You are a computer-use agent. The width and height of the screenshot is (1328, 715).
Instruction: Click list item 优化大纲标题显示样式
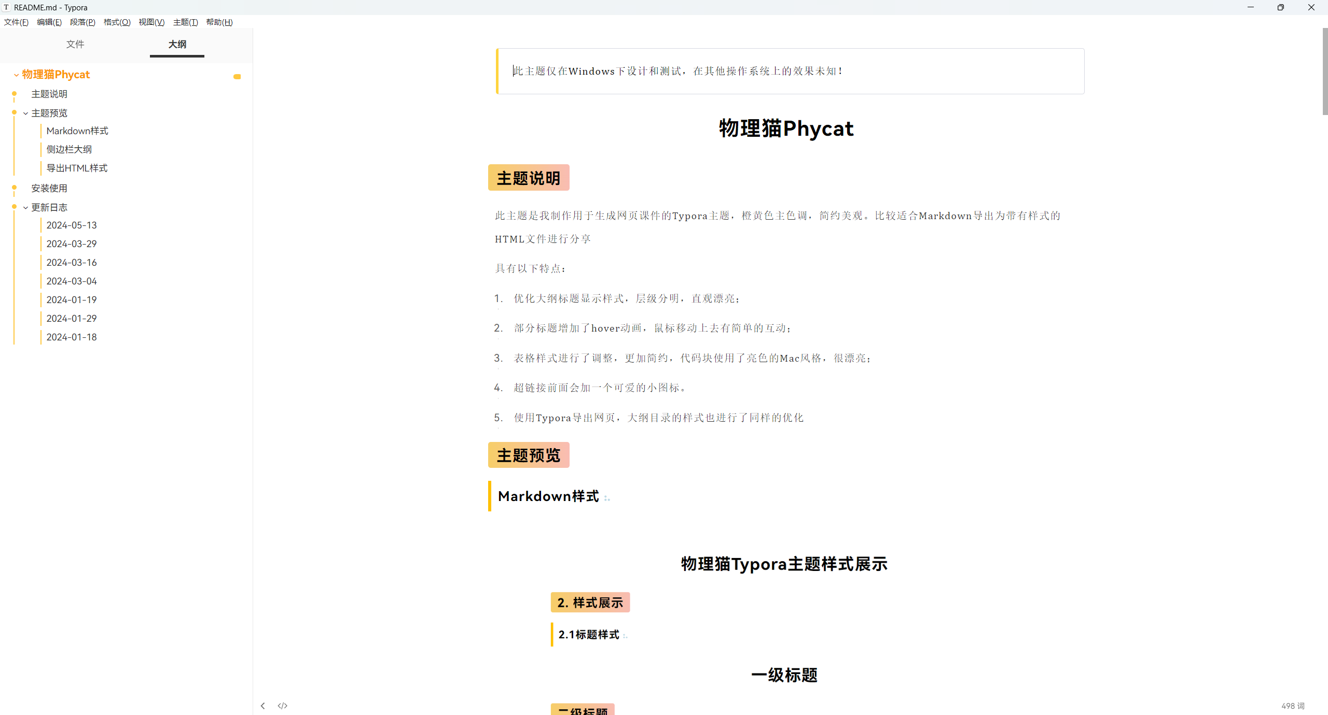click(x=627, y=298)
